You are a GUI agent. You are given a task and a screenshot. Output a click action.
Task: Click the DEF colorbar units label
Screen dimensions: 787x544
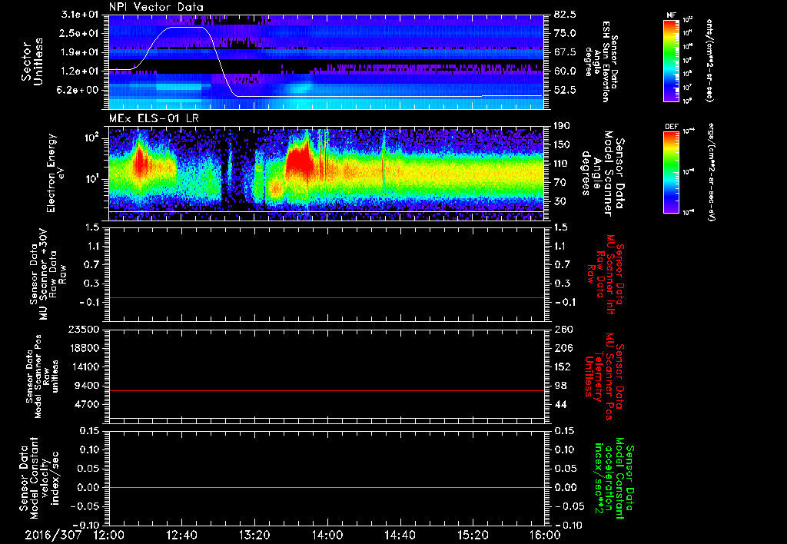tap(711, 172)
